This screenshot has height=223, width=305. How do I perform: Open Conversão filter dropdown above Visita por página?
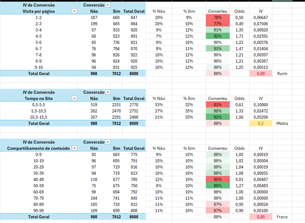(108, 5)
